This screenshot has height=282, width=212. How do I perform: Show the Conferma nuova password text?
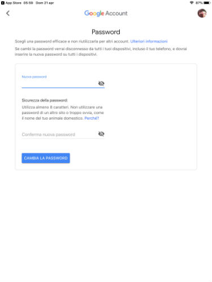point(101,134)
